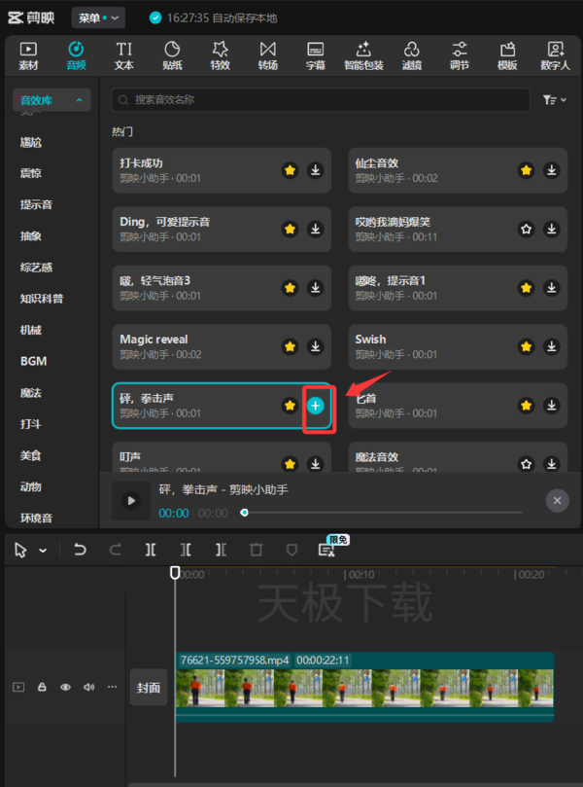Download the 啵，轻气泡音3 sound effect

(x=316, y=288)
